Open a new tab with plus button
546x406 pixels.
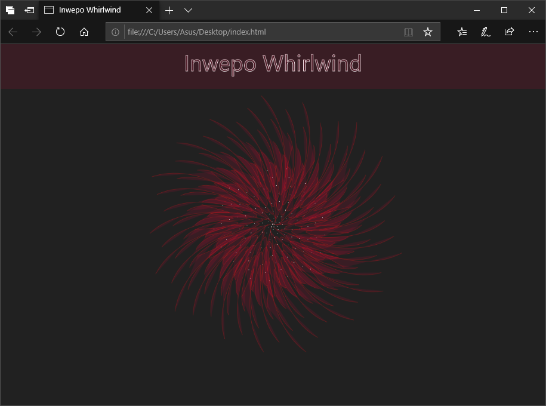[169, 11]
